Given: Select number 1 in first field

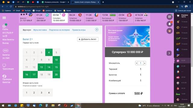Looking at the screenshot, I should pyautogui.click(x=27, y=52).
